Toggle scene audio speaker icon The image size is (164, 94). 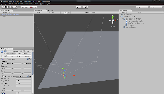click(x=69, y=13)
